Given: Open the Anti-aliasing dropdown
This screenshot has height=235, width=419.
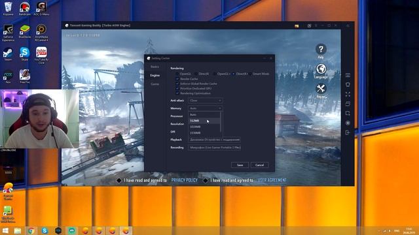Looking at the screenshot, I should (x=205, y=101).
